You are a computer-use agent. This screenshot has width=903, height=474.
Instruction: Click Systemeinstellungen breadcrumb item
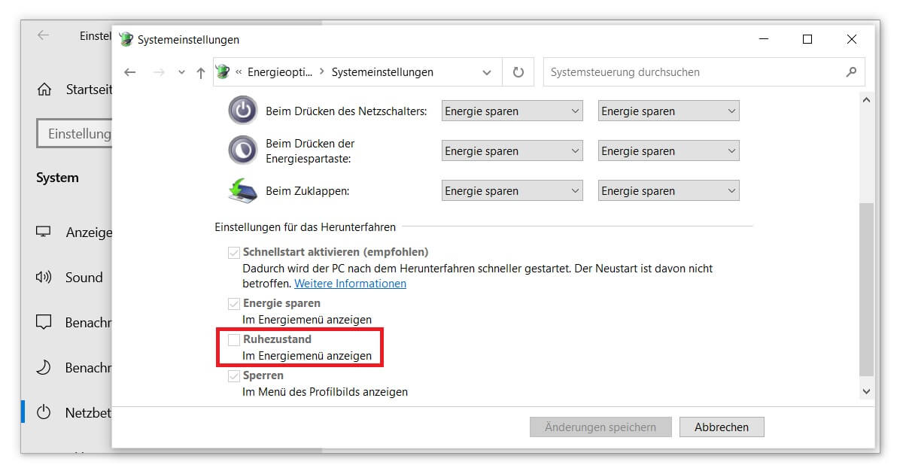382,72
